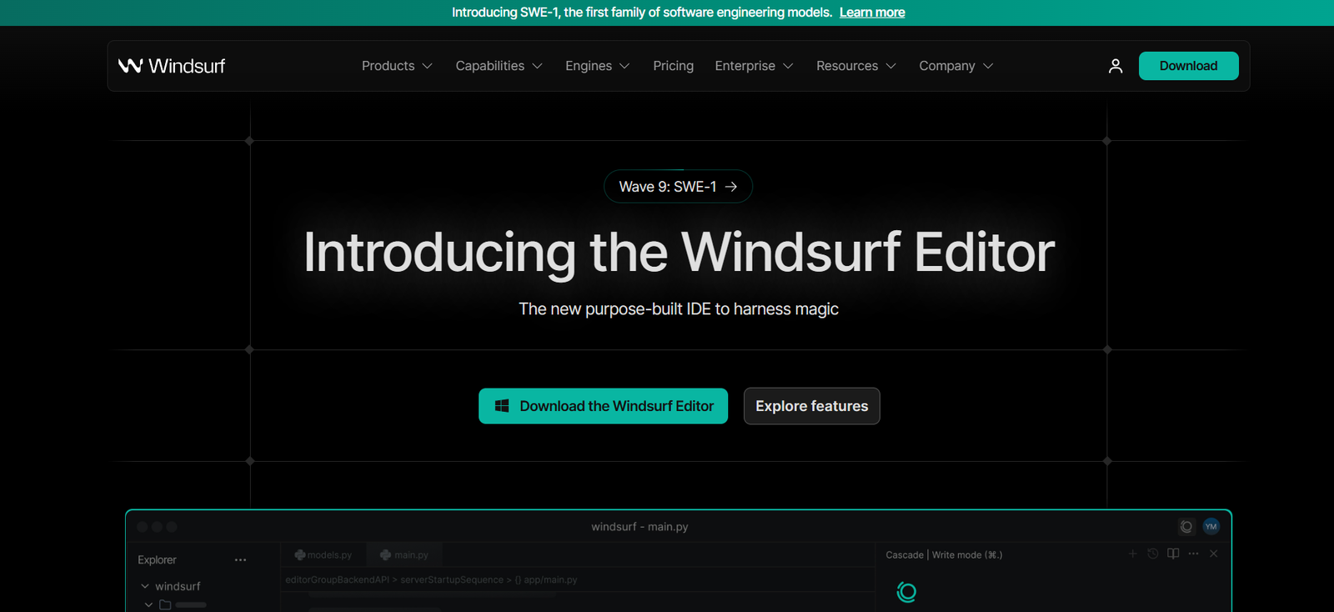
Task: Click the Windsurf logo in the navbar
Action: point(172,66)
